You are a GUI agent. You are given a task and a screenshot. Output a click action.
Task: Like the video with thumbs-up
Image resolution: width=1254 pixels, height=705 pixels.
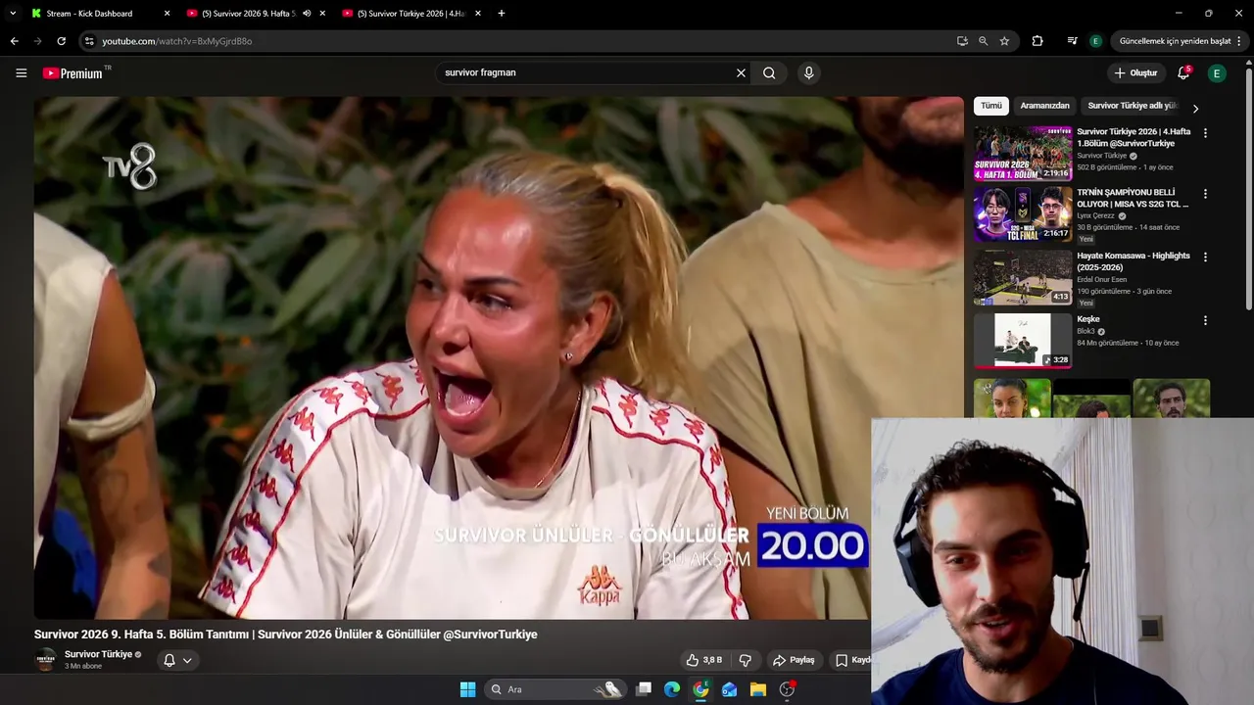(x=704, y=660)
